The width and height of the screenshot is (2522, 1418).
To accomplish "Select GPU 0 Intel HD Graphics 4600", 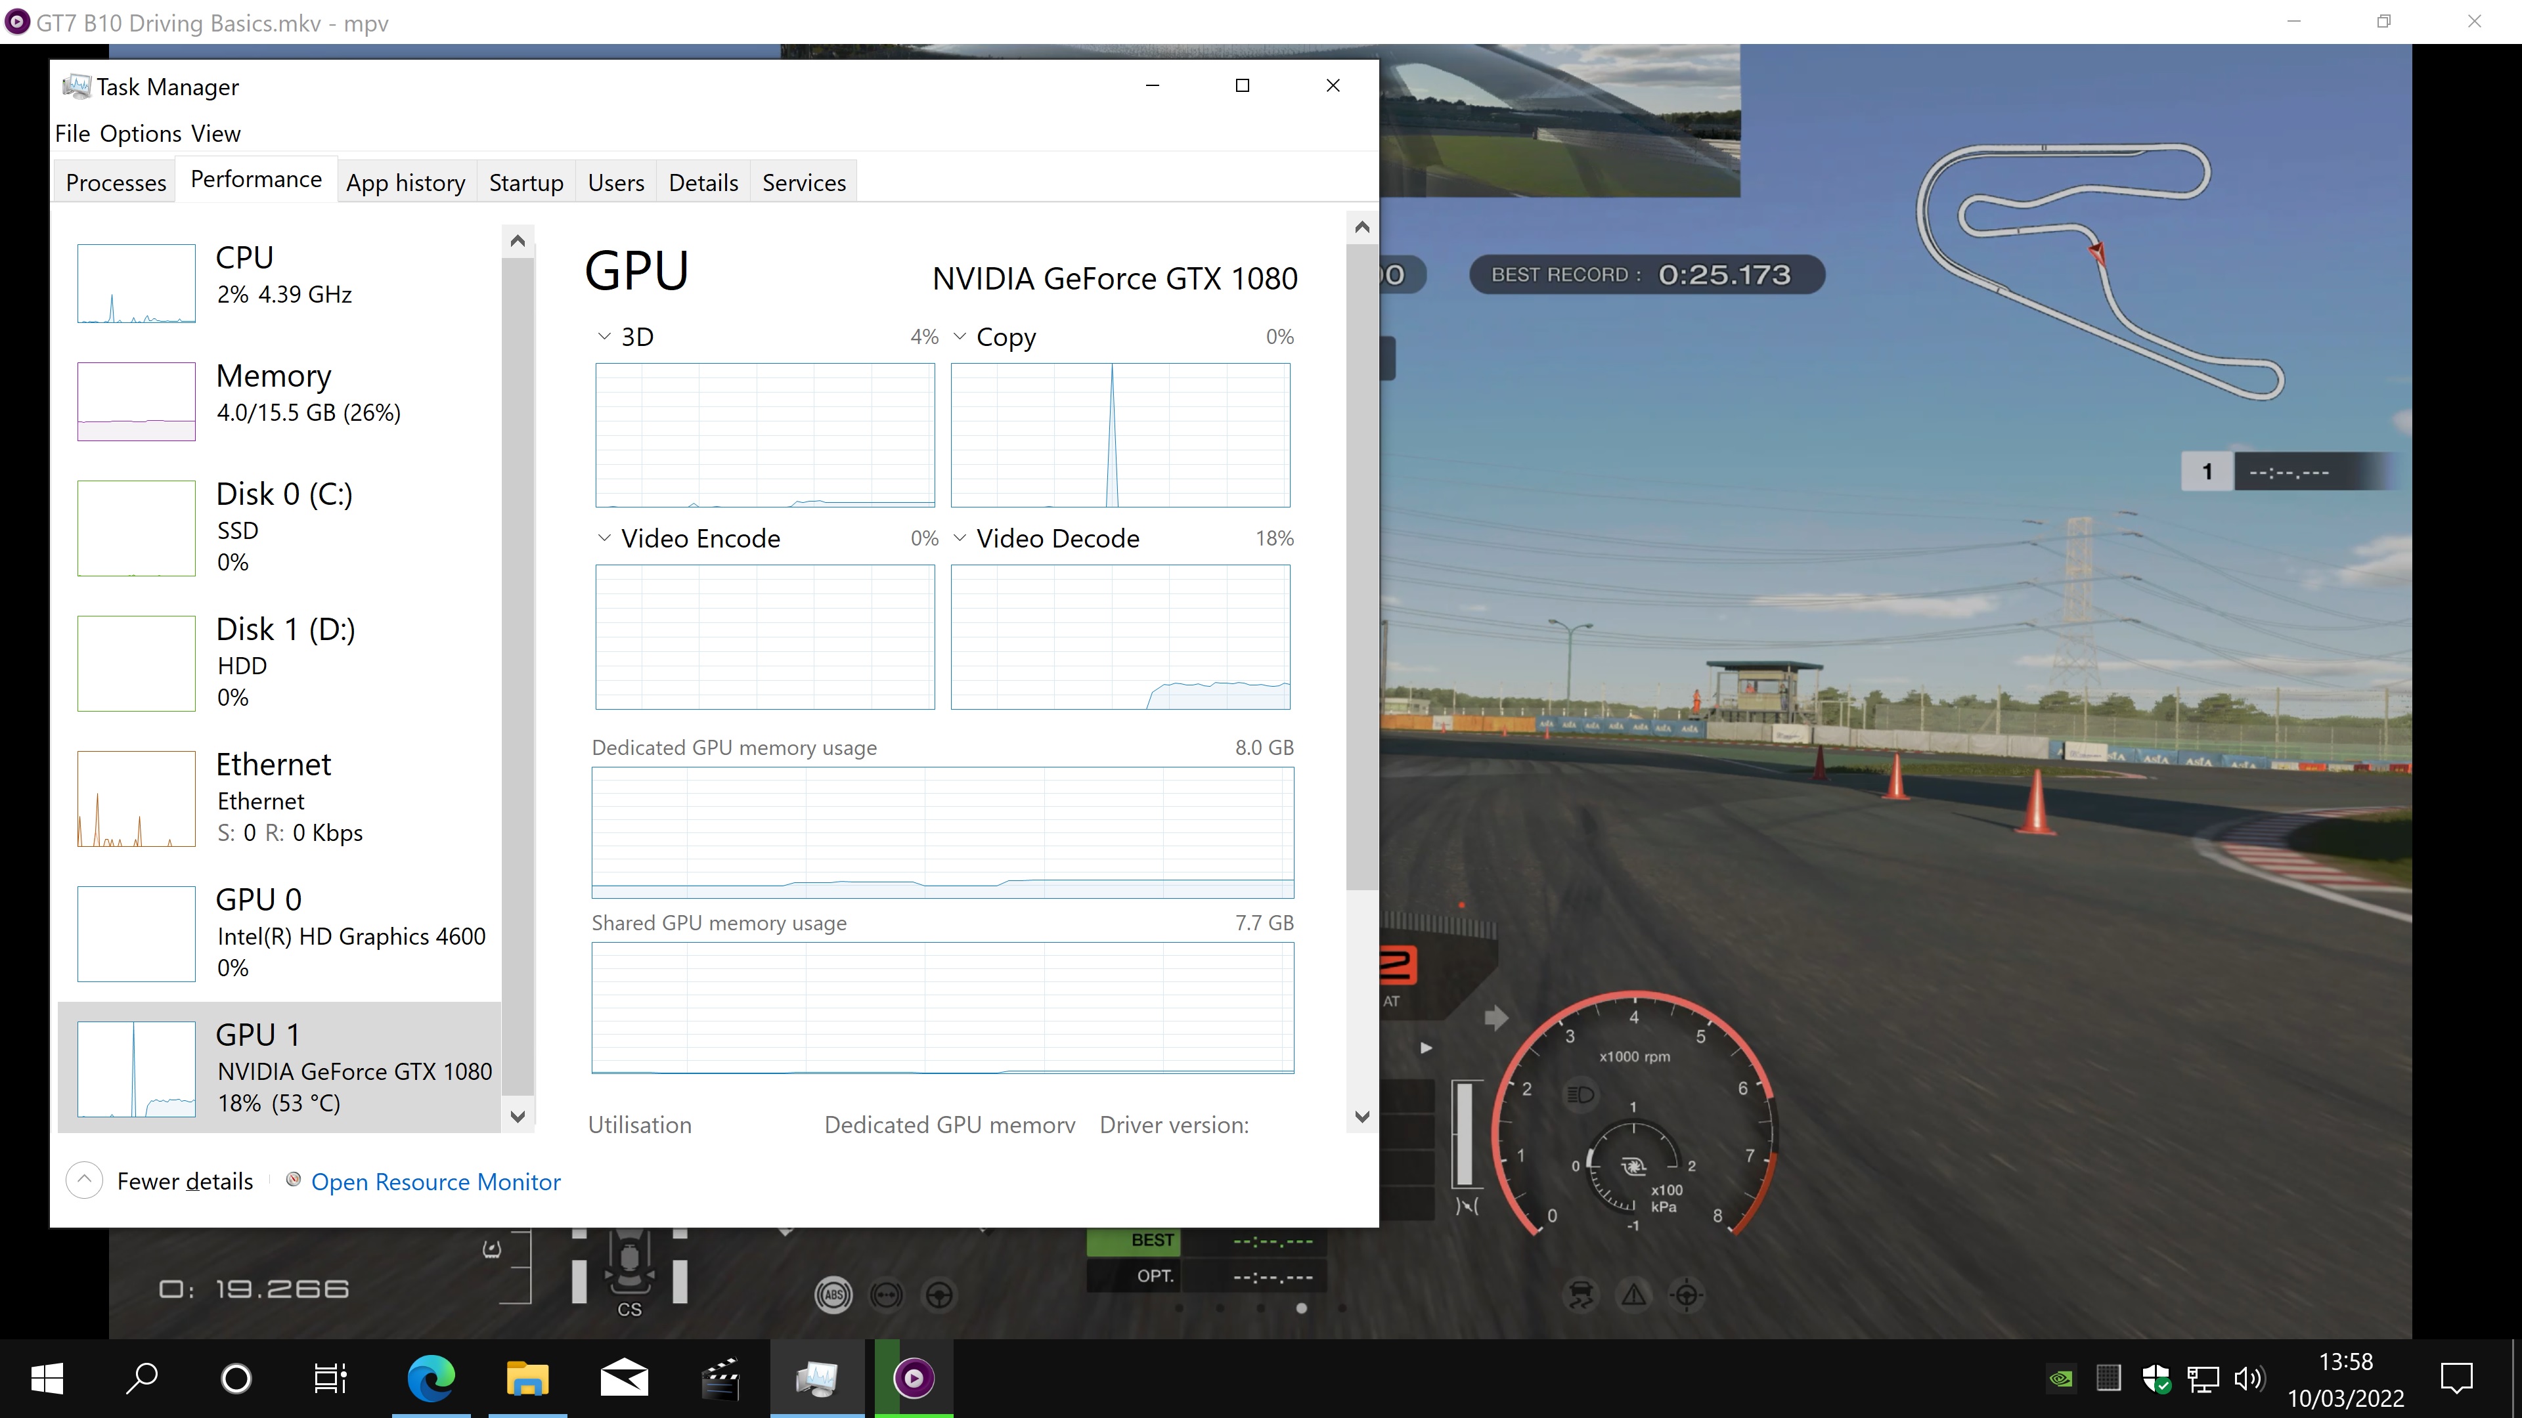I will (x=279, y=933).
